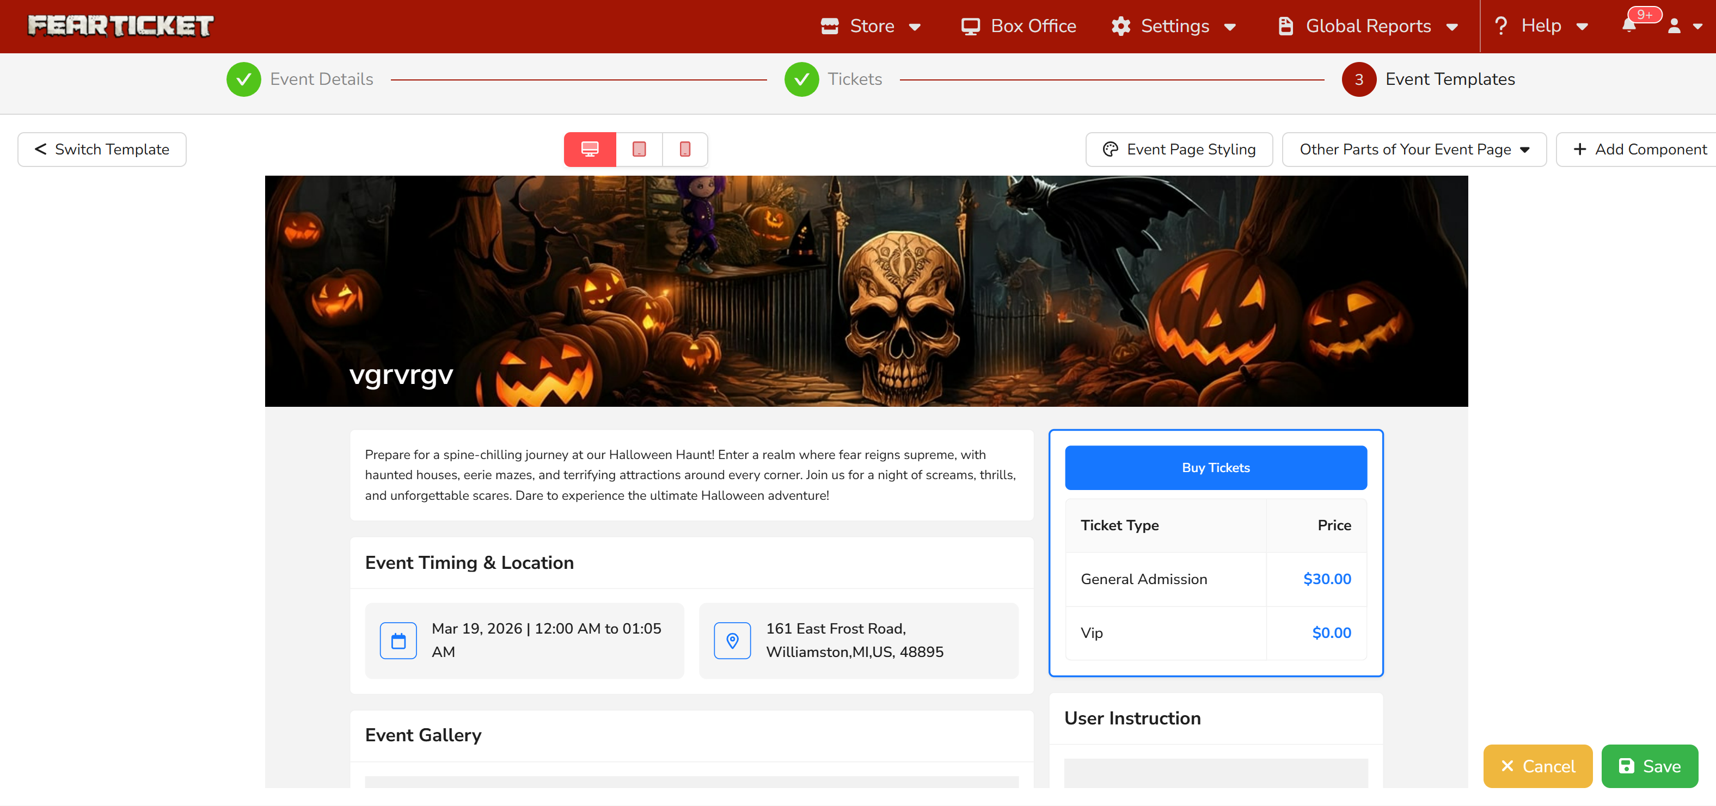Click the Tickets step green checkmark
The image size is (1716, 806).
click(x=801, y=79)
